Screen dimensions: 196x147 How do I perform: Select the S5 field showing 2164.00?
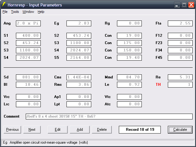(79, 58)
